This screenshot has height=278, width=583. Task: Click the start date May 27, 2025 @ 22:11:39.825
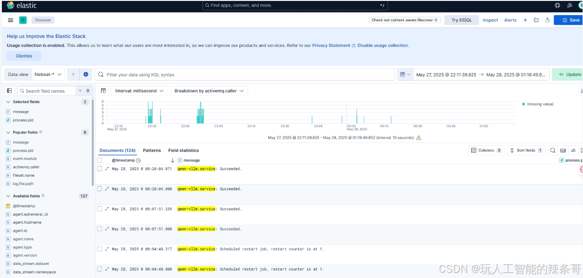click(x=446, y=75)
